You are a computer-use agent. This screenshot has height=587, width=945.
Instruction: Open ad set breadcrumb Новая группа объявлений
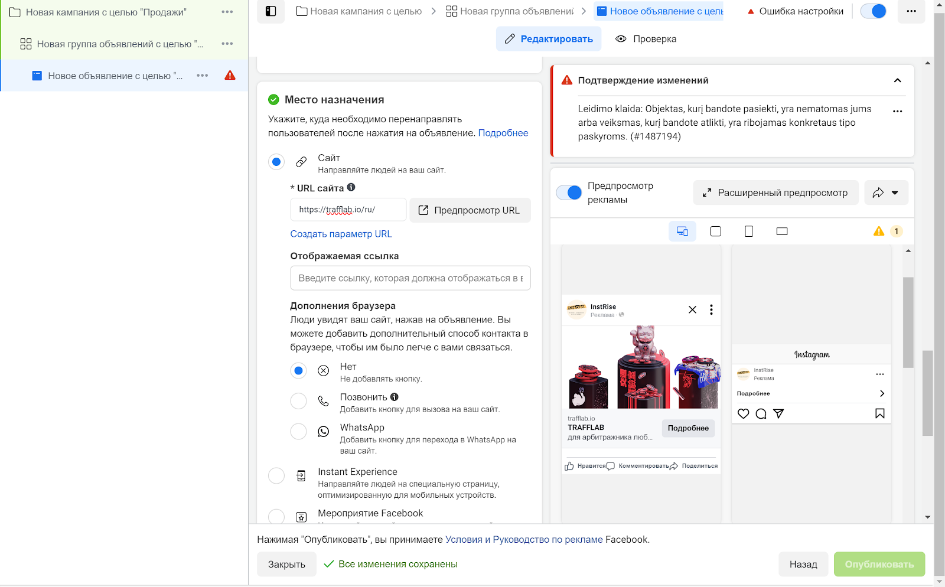pyautogui.click(x=510, y=11)
